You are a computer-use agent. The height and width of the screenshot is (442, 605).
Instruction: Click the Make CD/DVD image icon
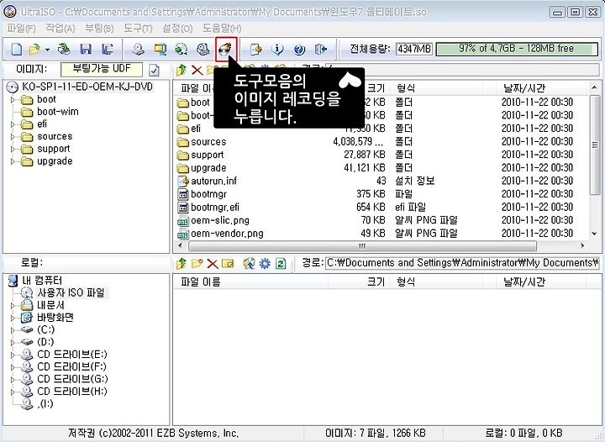[x=139, y=49]
